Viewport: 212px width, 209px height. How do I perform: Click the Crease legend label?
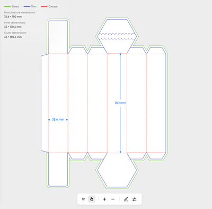(53, 6)
